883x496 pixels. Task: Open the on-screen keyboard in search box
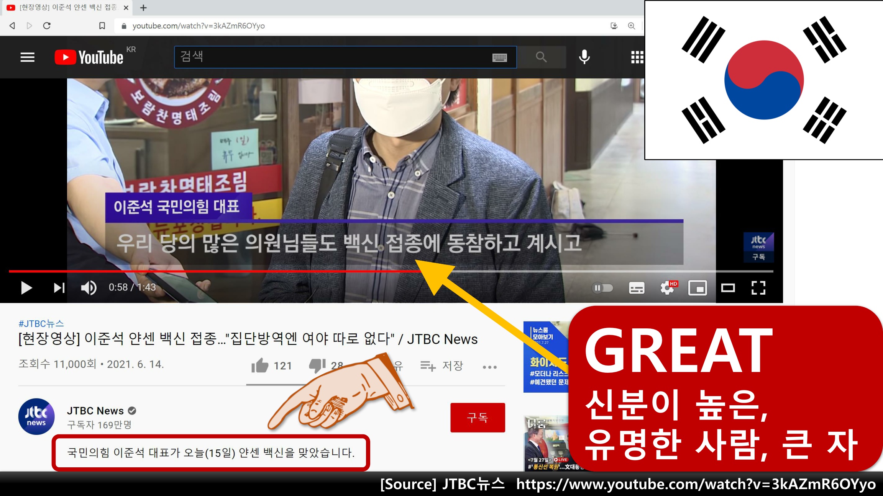499,58
